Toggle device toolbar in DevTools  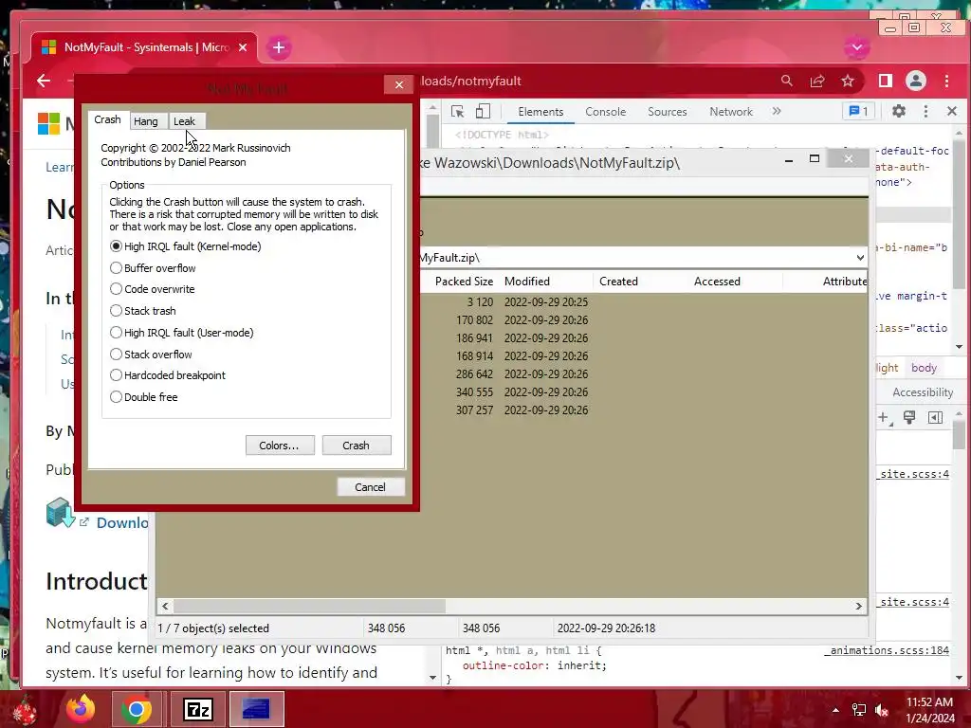click(x=483, y=112)
